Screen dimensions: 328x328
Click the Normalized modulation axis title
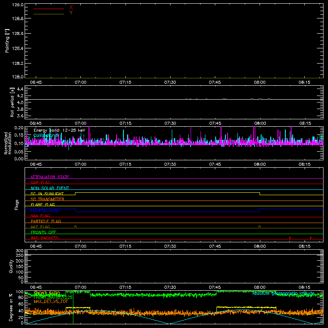click(8, 143)
